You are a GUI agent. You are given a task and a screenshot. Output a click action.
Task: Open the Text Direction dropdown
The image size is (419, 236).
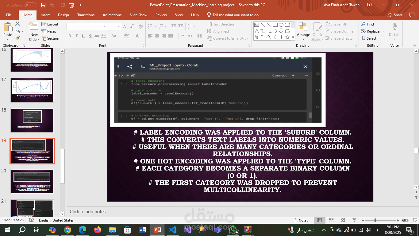tap(222, 24)
